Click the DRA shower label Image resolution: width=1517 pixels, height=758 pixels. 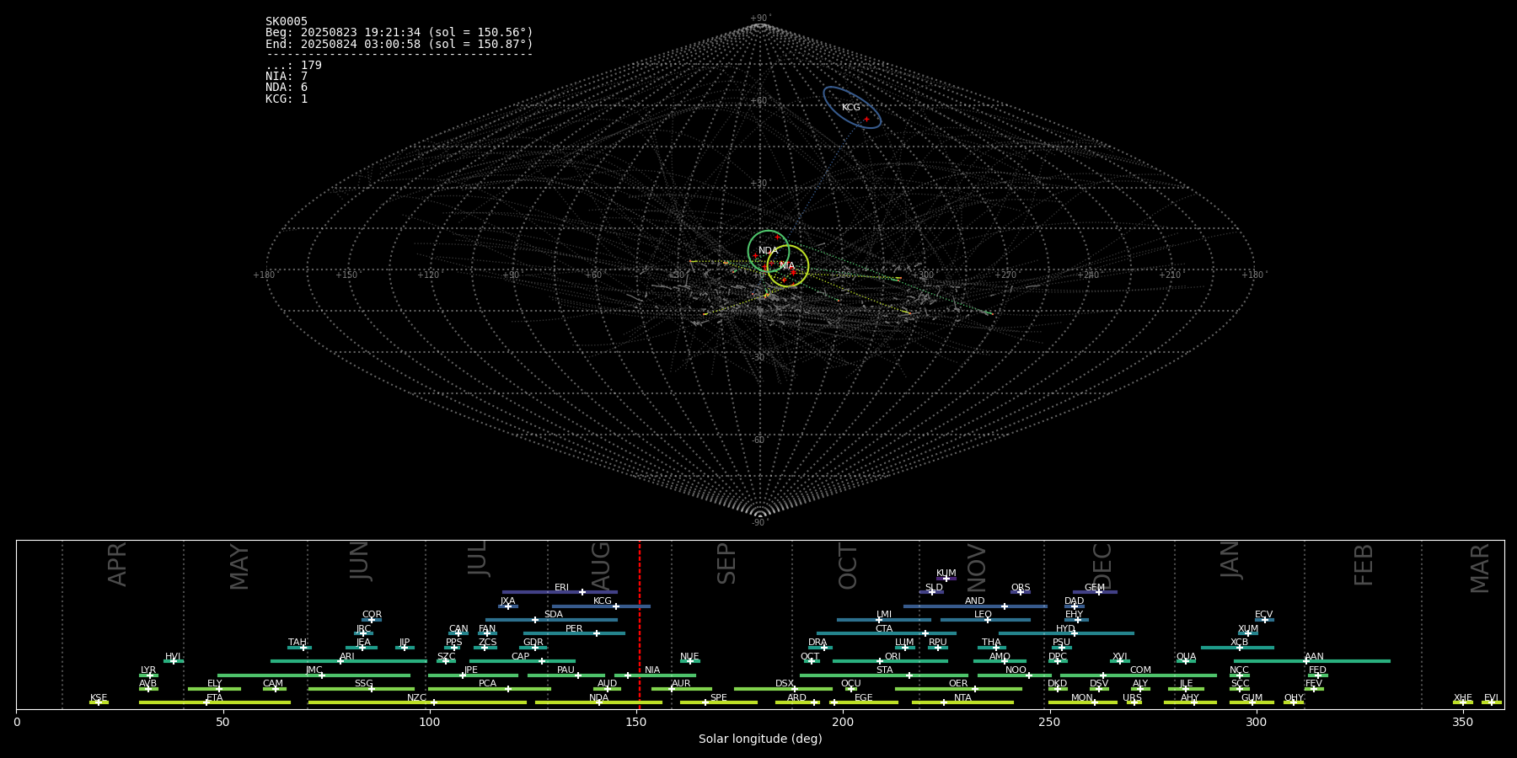coord(817,643)
